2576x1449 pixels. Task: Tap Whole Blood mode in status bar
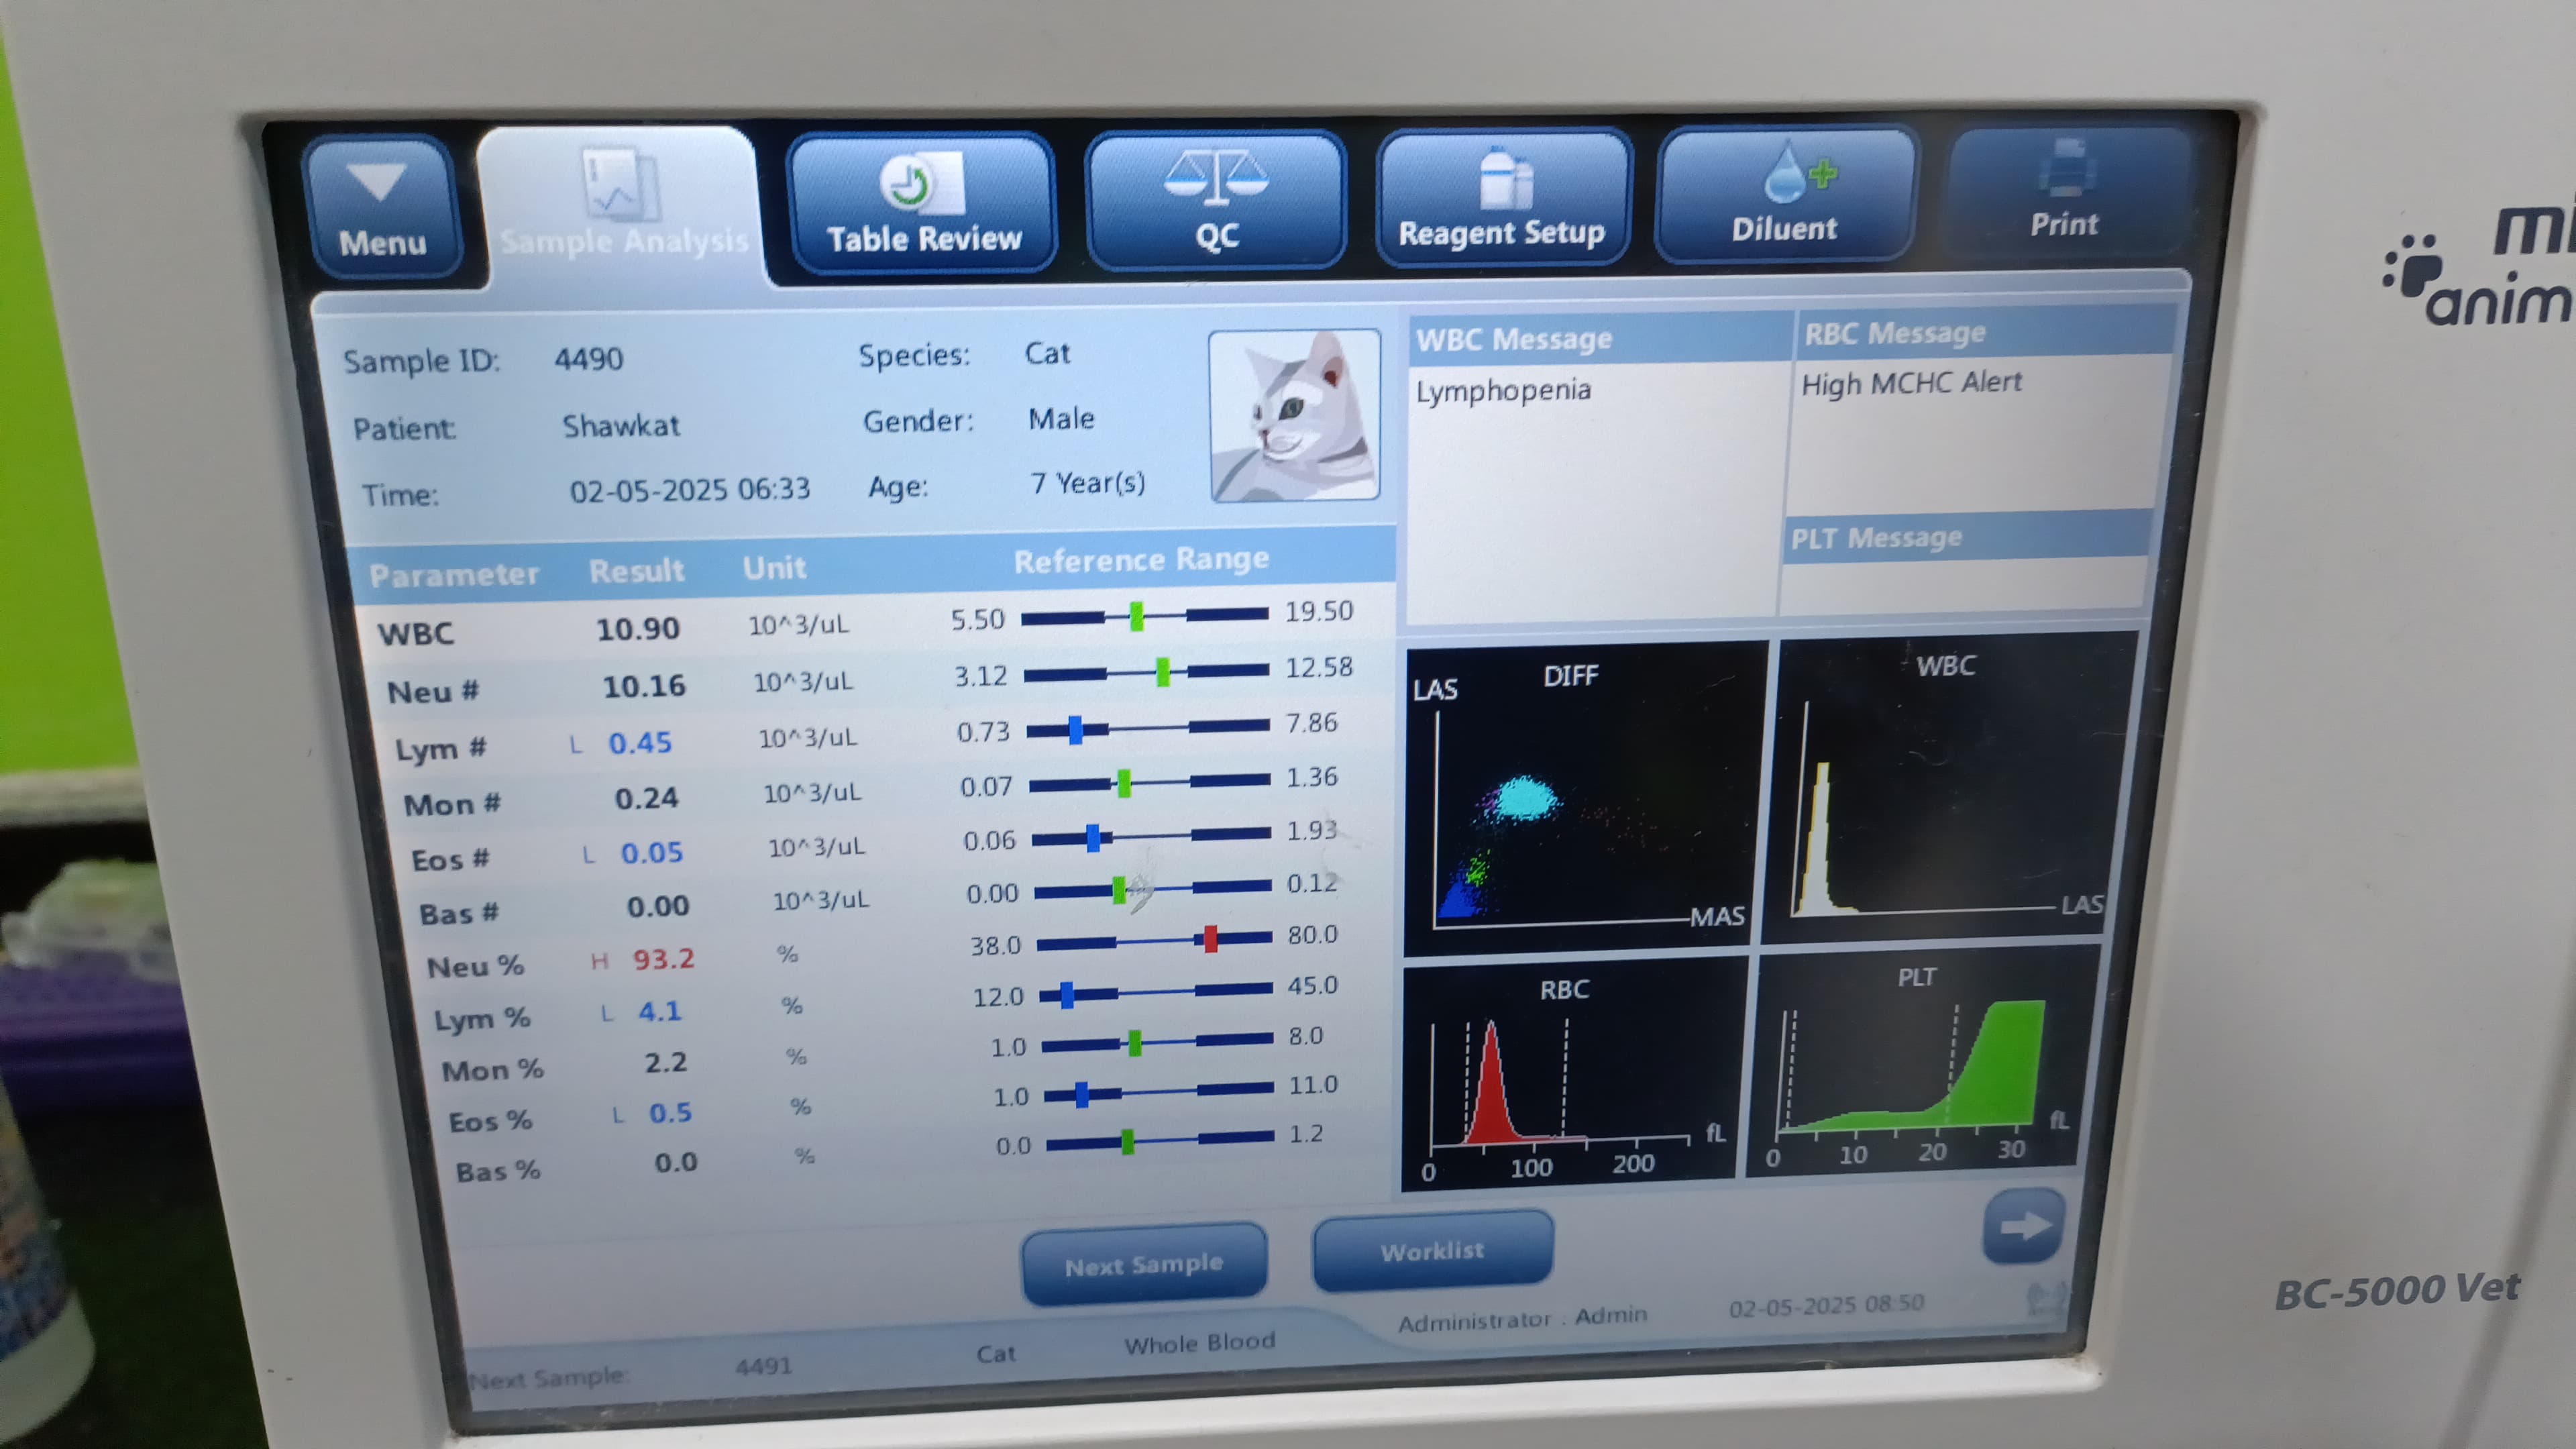coord(1199,1343)
